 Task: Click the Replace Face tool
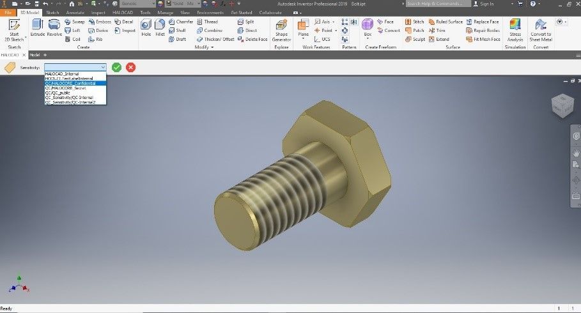coord(483,22)
